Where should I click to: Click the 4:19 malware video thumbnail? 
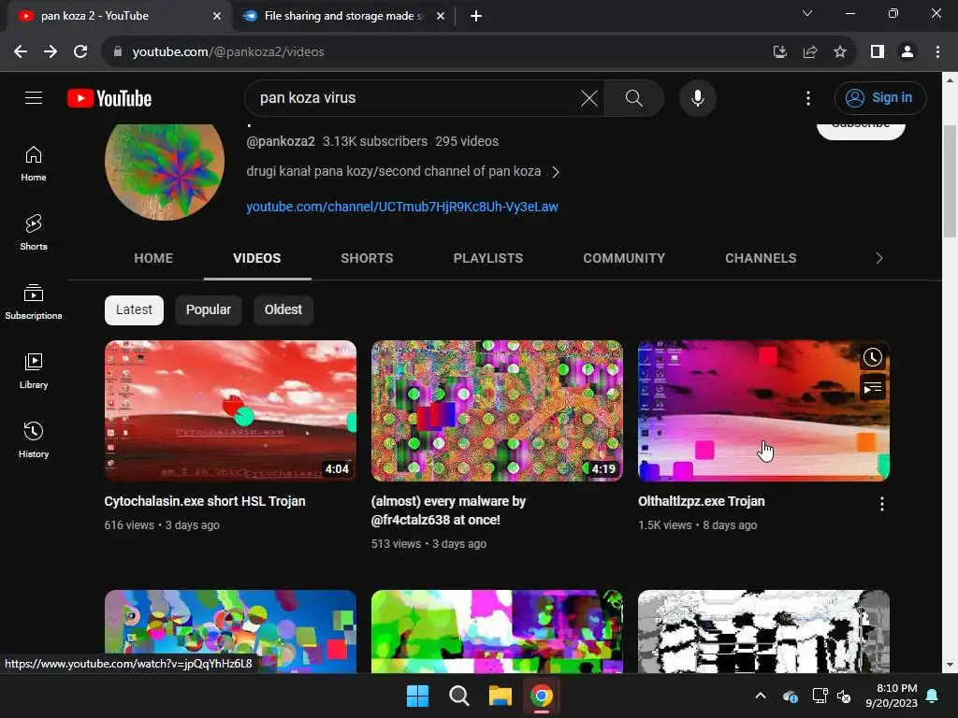497,411
